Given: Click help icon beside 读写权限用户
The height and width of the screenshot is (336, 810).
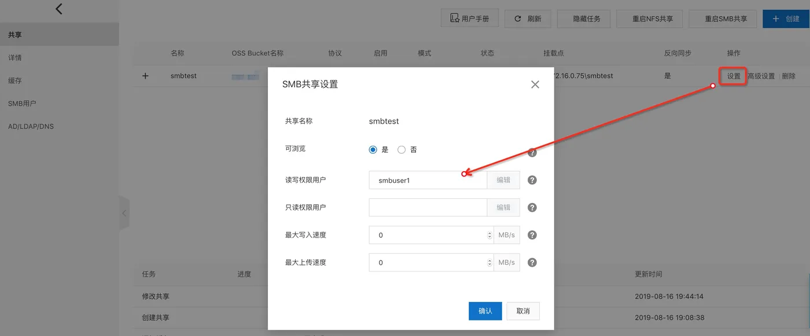Looking at the screenshot, I should pos(532,180).
